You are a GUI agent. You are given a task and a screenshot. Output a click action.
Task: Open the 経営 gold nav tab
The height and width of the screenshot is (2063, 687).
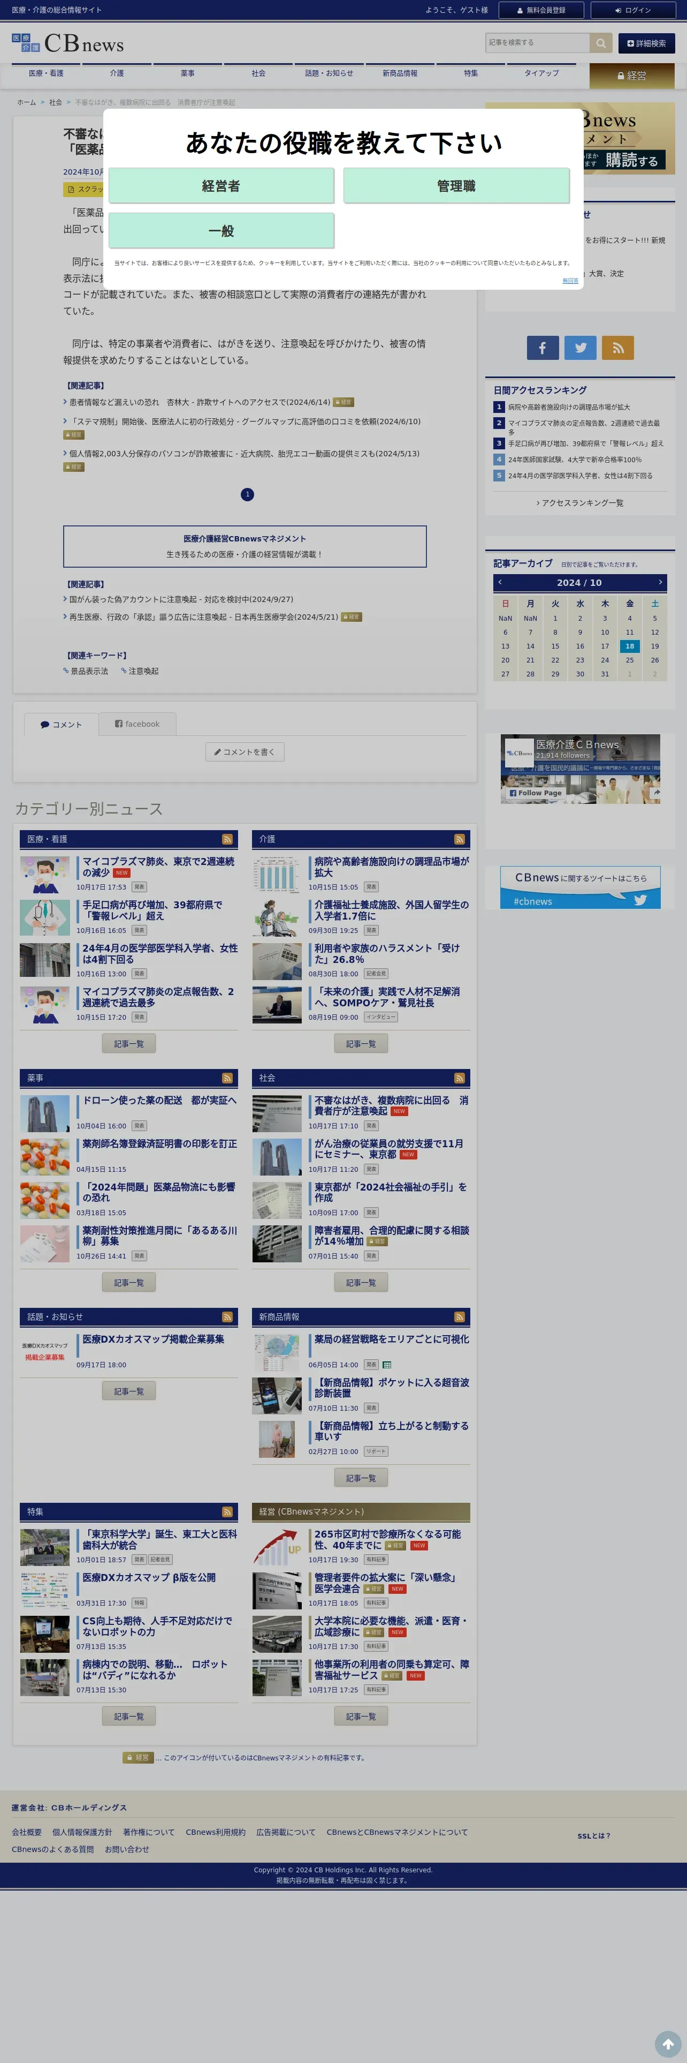point(632,76)
